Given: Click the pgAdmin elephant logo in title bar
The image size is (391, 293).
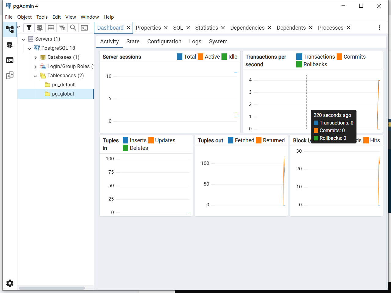Looking at the screenshot, I should 9,6.
